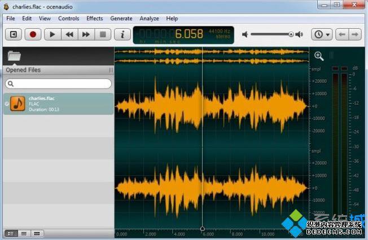Click the Fast Forward button
368x240 pixels.
pos(86,34)
